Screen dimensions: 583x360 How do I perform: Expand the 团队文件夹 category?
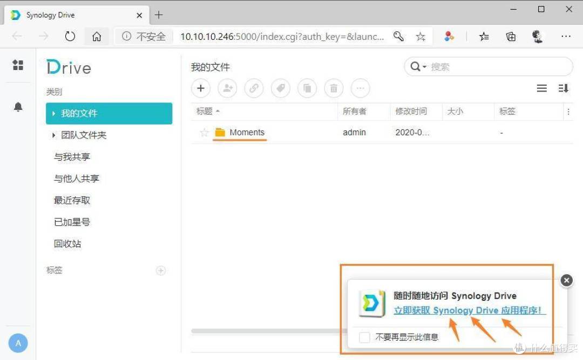click(53, 135)
